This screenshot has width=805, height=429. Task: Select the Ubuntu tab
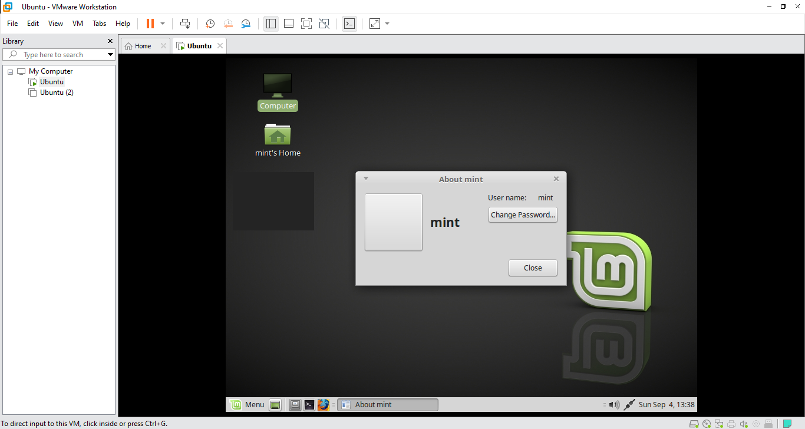tap(199, 46)
